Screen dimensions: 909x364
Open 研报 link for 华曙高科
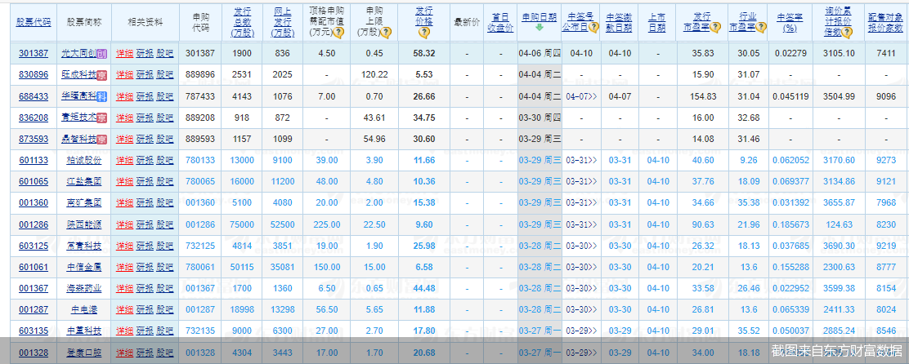coord(145,96)
